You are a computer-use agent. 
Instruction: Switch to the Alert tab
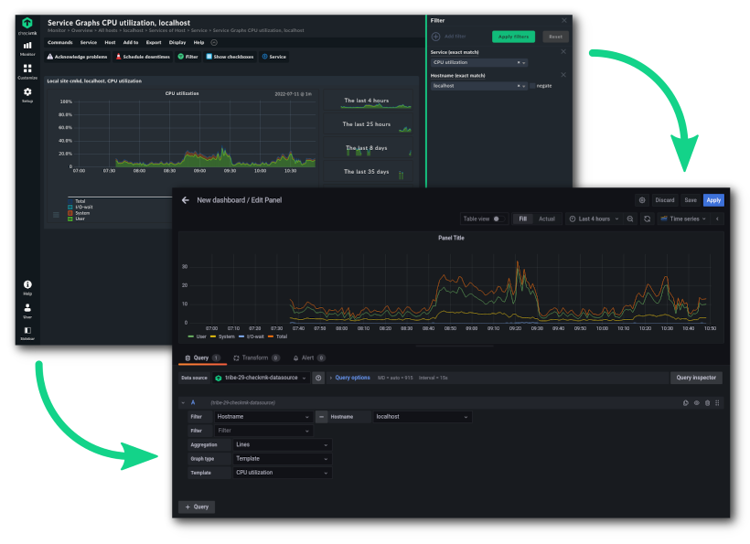308,357
